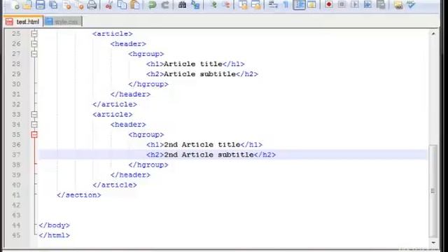Undo the last edit with the green arrow
The width and height of the screenshot is (448, 252).
click(152, 5)
